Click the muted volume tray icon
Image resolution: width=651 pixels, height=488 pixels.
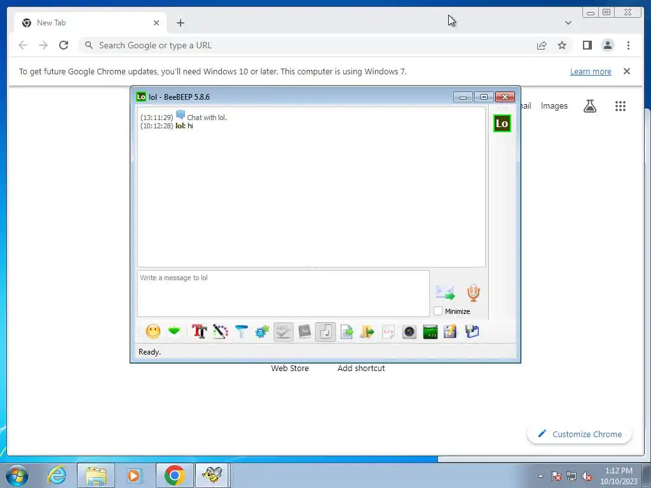click(x=587, y=477)
